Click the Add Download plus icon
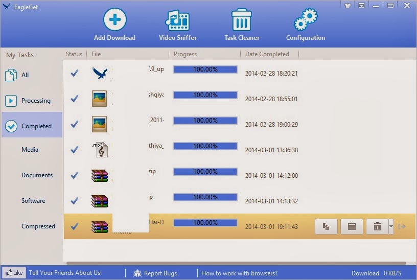The height and width of the screenshot is (280, 417). pyautogui.click(x=114, y=19)
